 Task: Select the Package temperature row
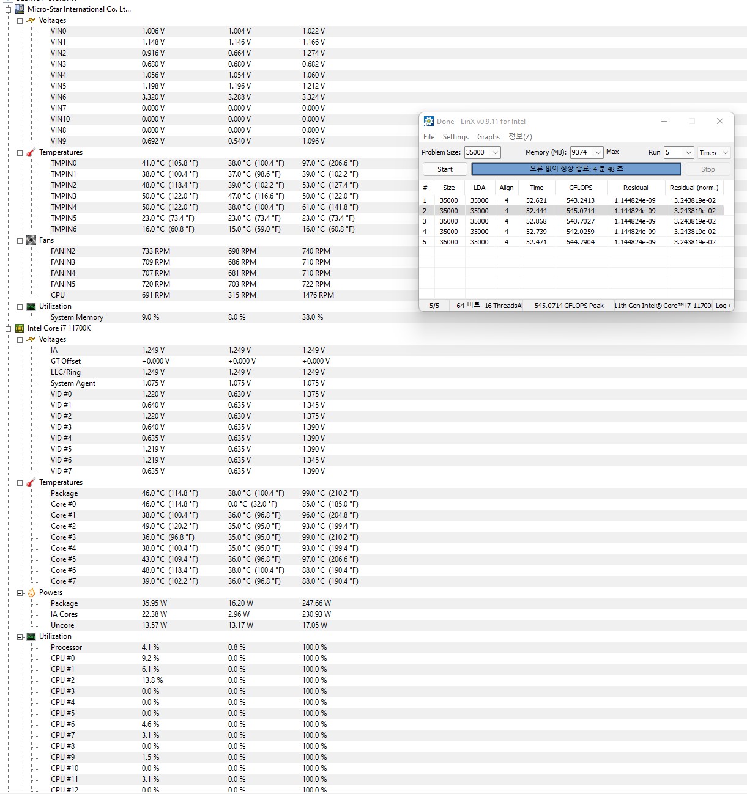coord(398,493)
